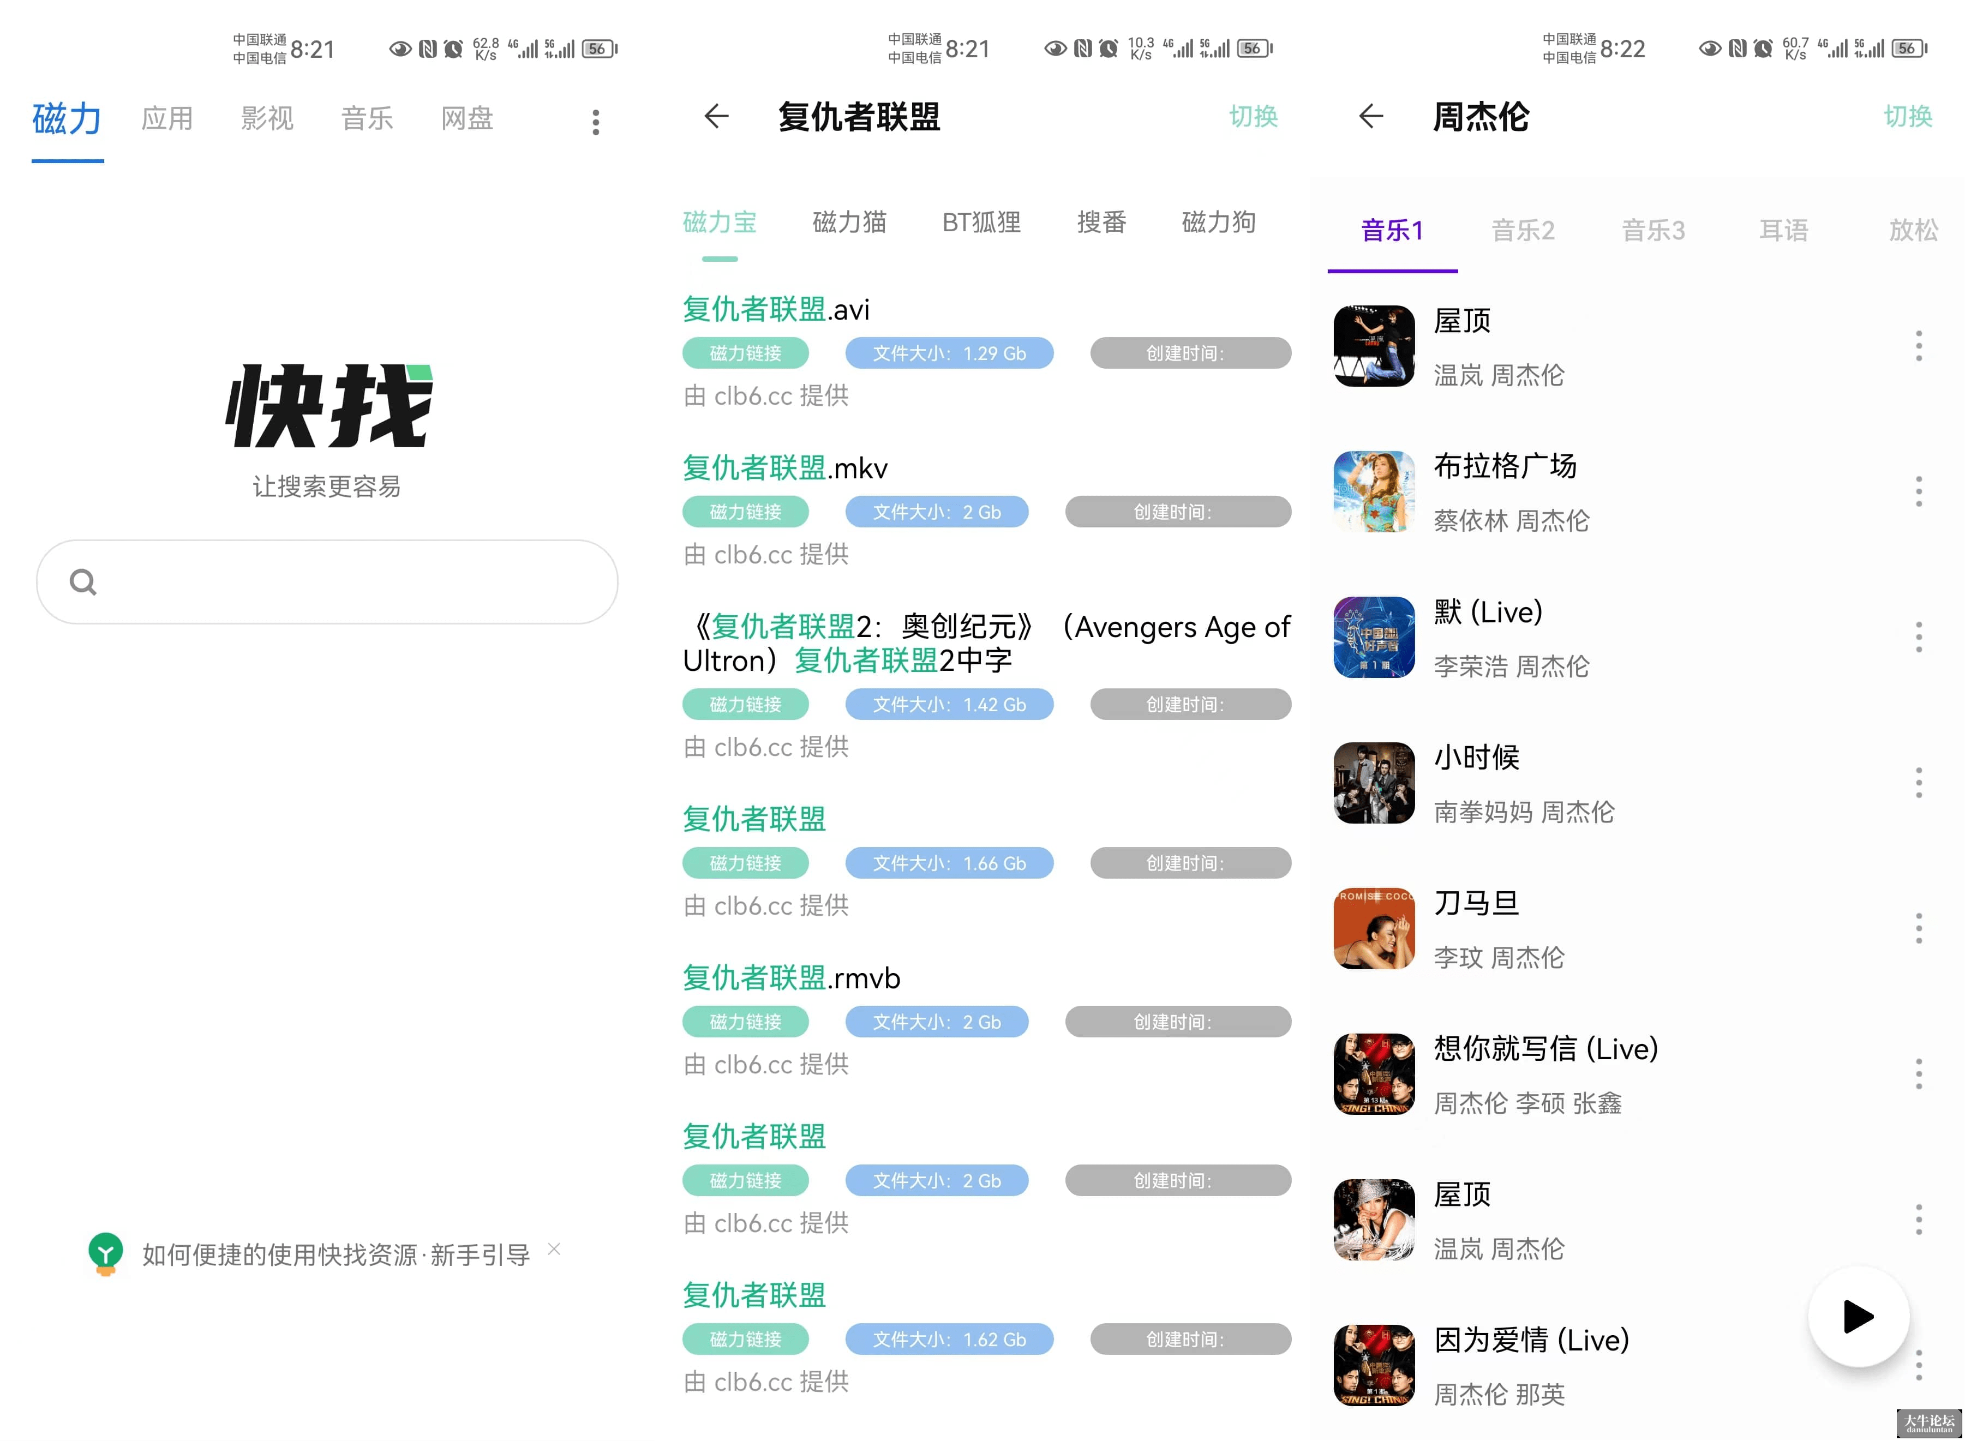The image size is (1965, 1441).
Task: Tap 磁力链接 for 复仇者联盟.mkv
Action: [745, 512]
